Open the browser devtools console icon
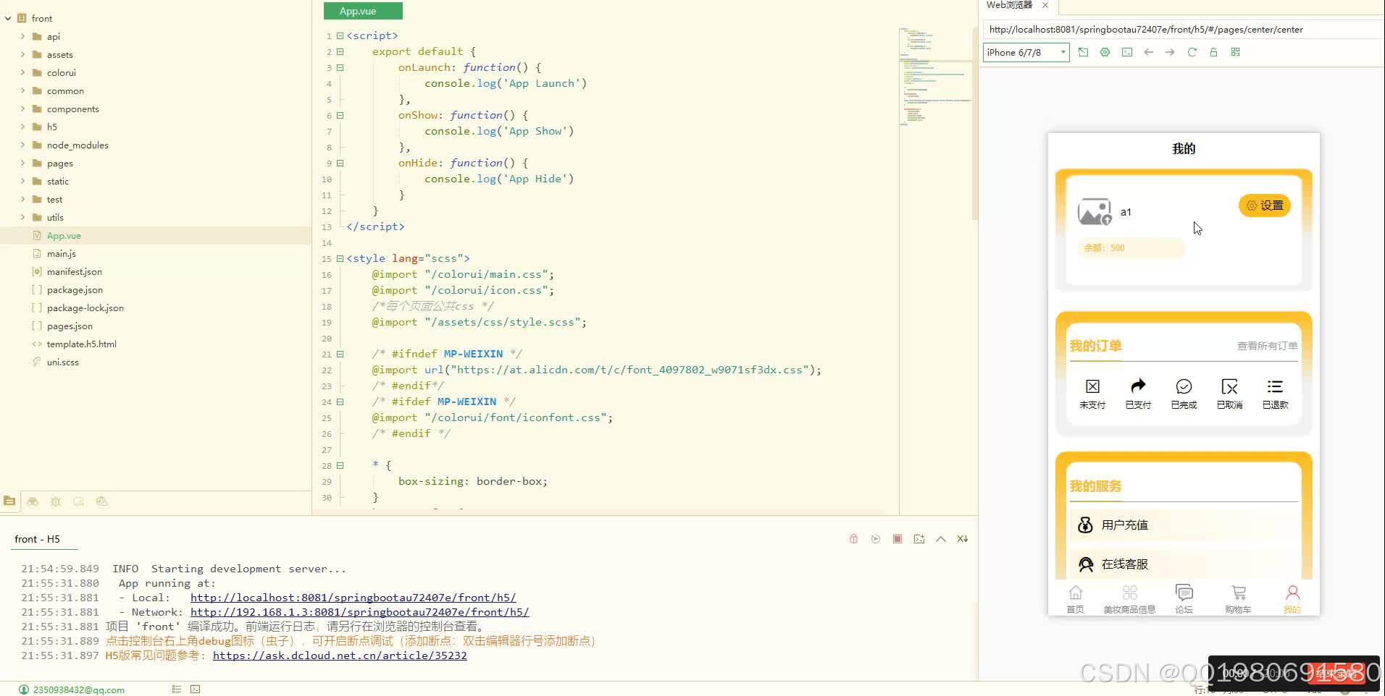 [1127, 52]
